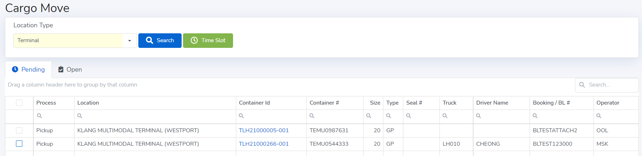Screen dimensions: 642x156
Task: Switch to the Open tab
Action: (70, 69)
